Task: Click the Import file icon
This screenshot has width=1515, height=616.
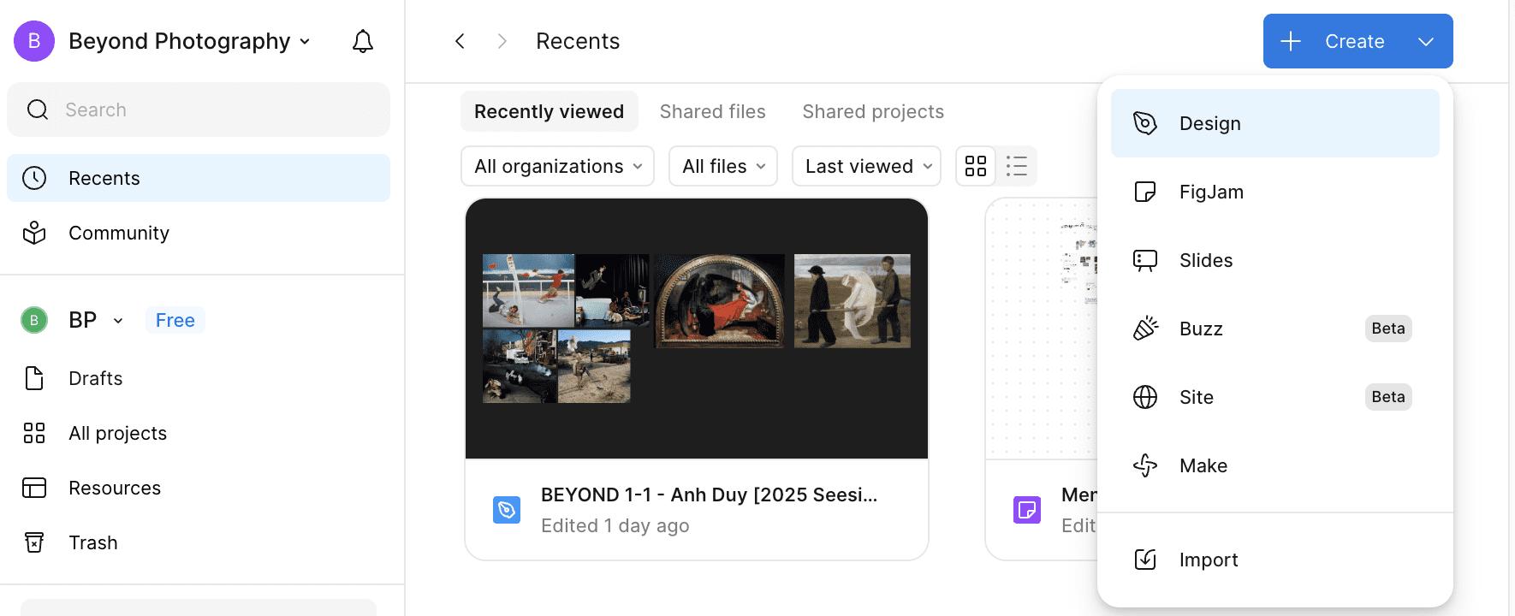Action: (x=1145, y=560)
